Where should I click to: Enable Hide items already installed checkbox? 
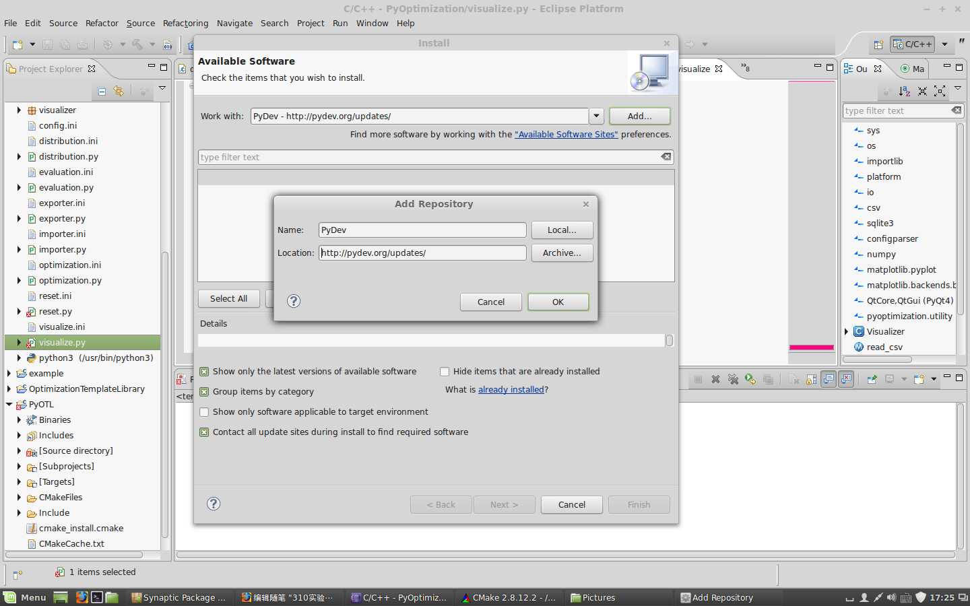pos(445,372)
